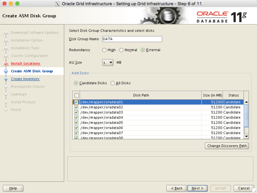Uncheck the oradata06 disk checkbox
This screenshot has width=257, height=193.
[76, 128]
